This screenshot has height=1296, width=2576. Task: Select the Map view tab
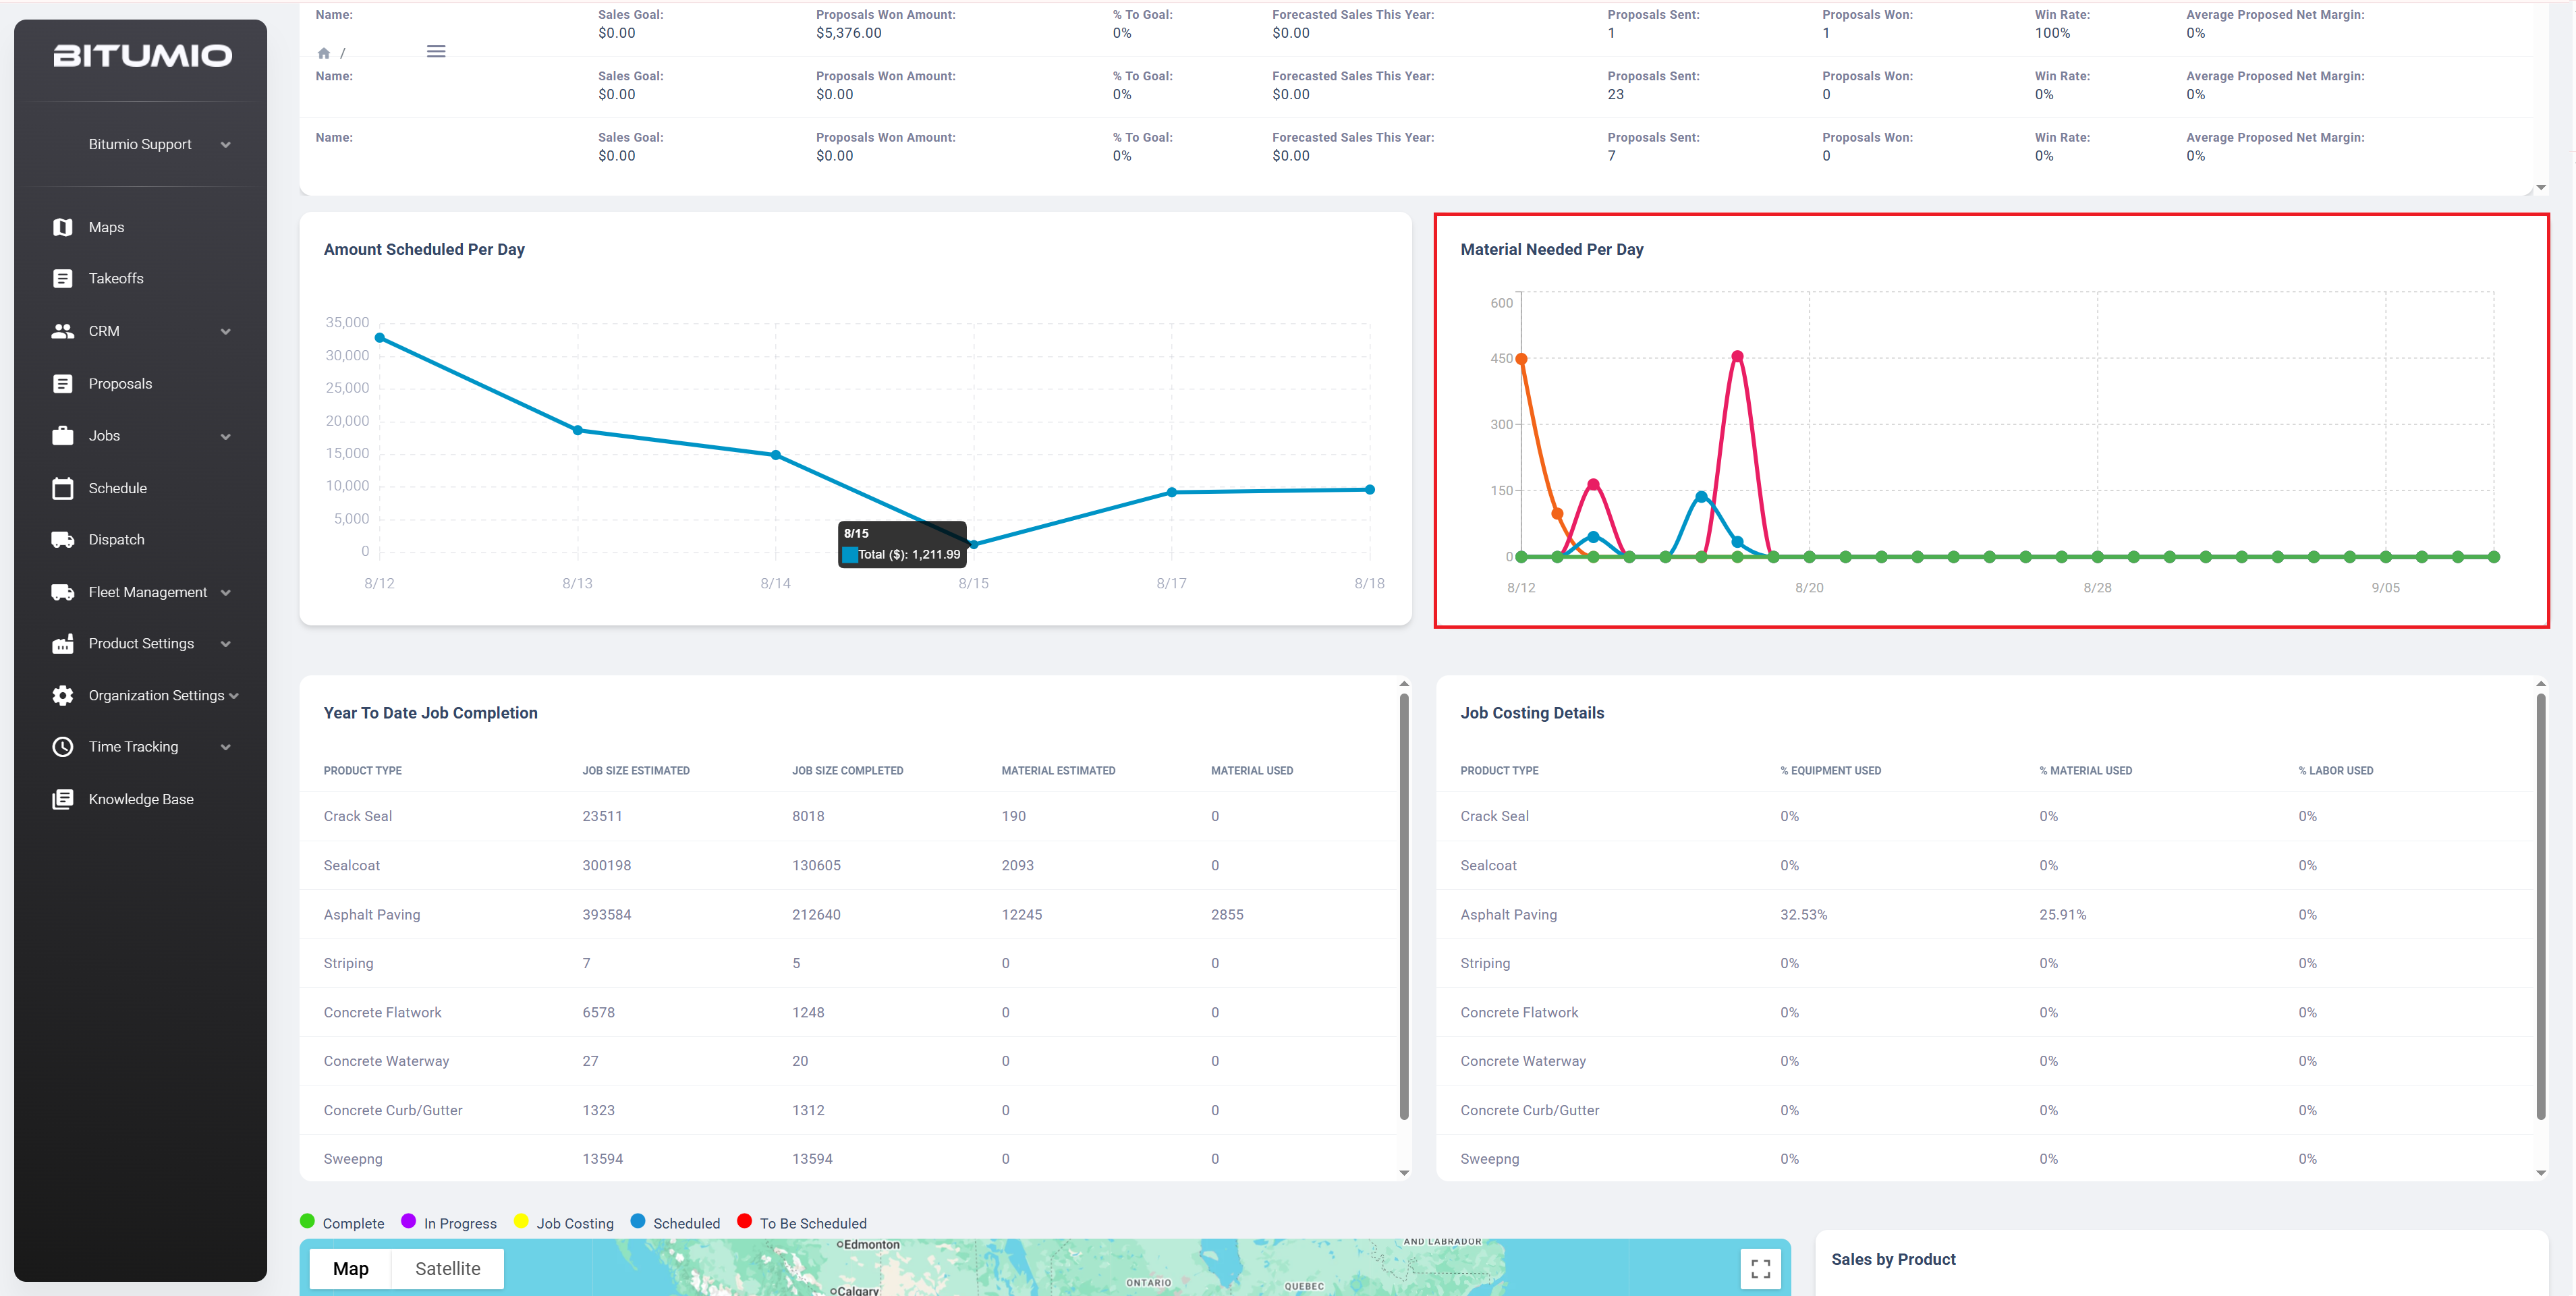click(350, 1268)
